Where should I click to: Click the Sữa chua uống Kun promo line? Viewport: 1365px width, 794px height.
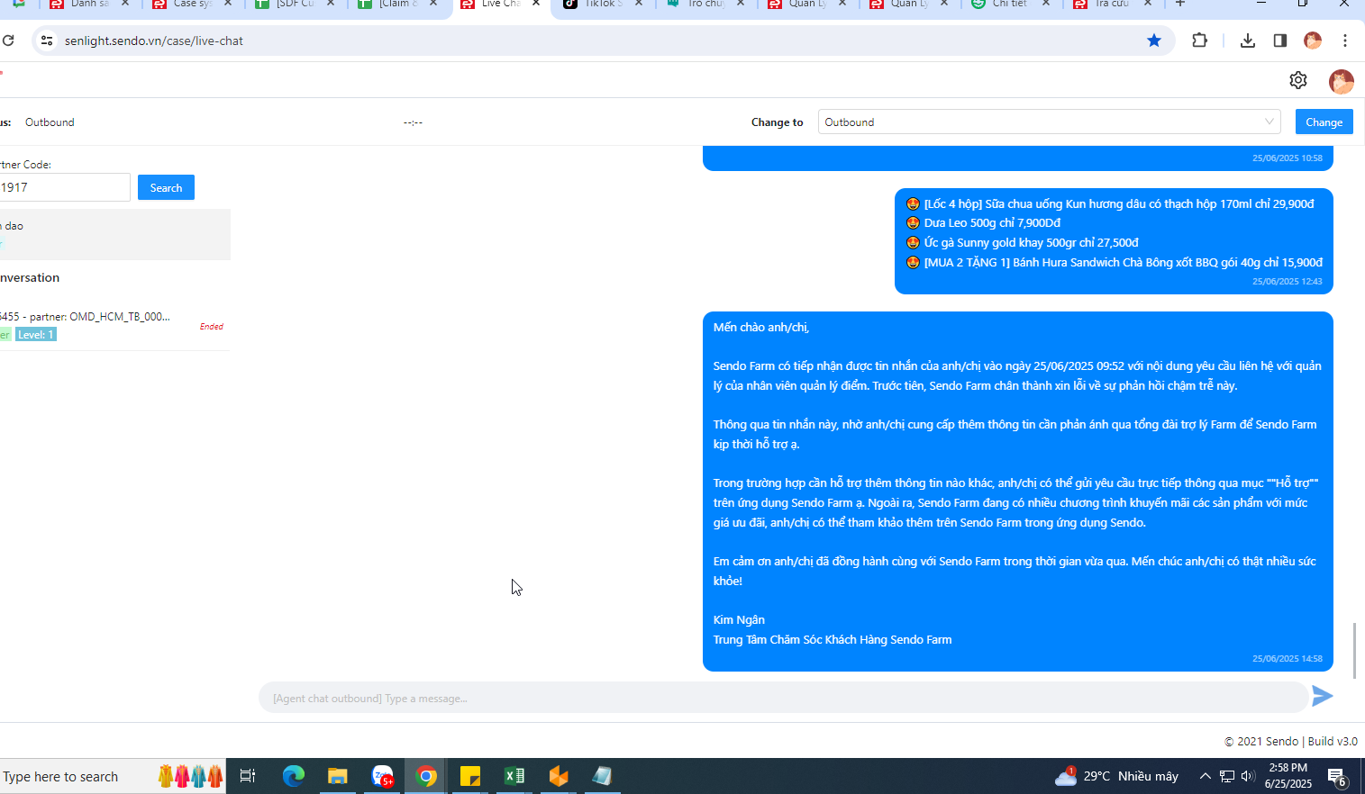(1110, 204)
